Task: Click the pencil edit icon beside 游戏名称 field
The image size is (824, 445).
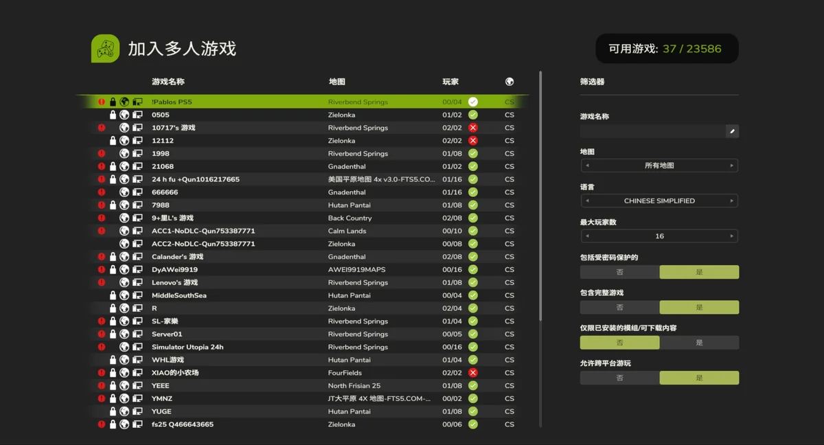Action: (732, 131)
